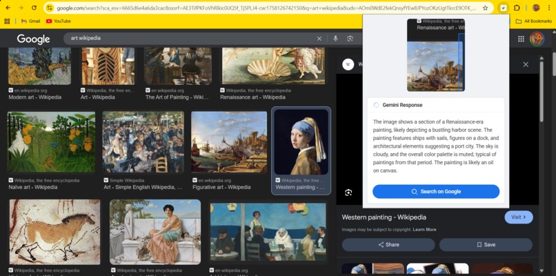
Task: Open the Modern art - Wikipedia caption
Action: 34,97
